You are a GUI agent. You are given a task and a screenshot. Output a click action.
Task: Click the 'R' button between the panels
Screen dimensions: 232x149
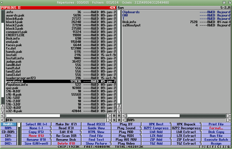[119, 116]
